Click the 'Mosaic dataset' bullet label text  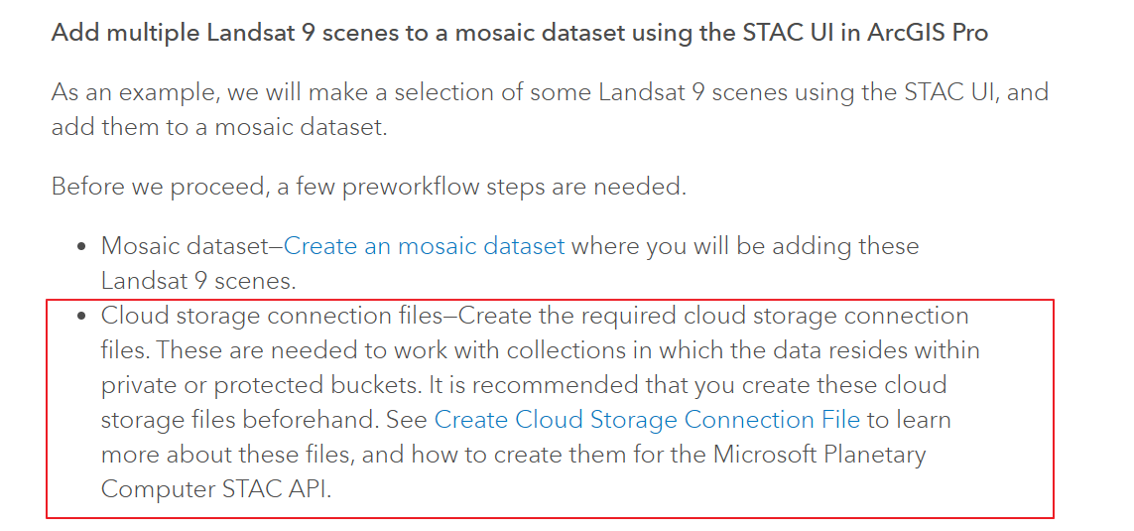pos(185,246)
